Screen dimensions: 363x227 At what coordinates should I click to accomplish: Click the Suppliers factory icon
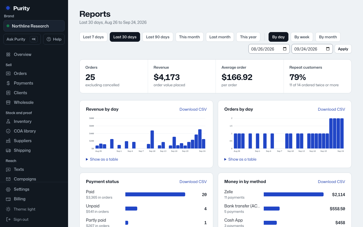pos(8,141)
